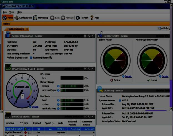Open the Home view toolbar button

coord(7,18)
